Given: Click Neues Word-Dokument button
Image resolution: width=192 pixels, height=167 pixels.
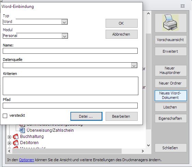Looking at the screenshot, I should [171, 95].
